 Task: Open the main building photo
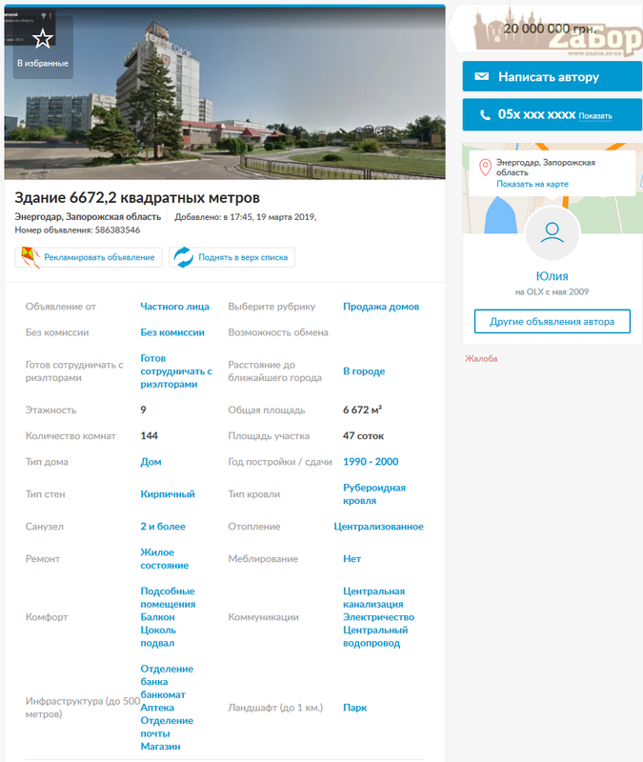[x=225, y=92]
